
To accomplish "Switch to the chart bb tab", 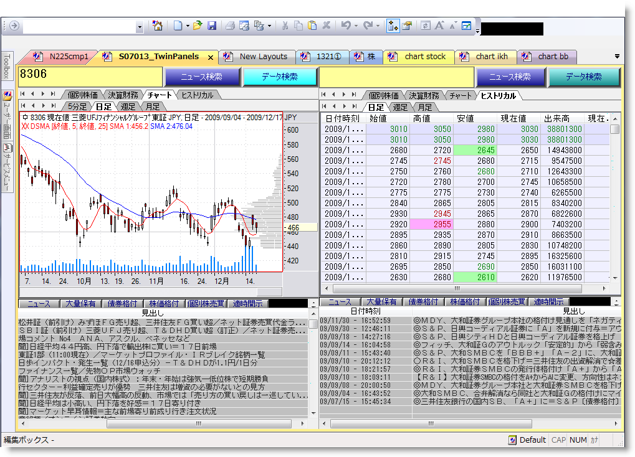I will point(553,57).
